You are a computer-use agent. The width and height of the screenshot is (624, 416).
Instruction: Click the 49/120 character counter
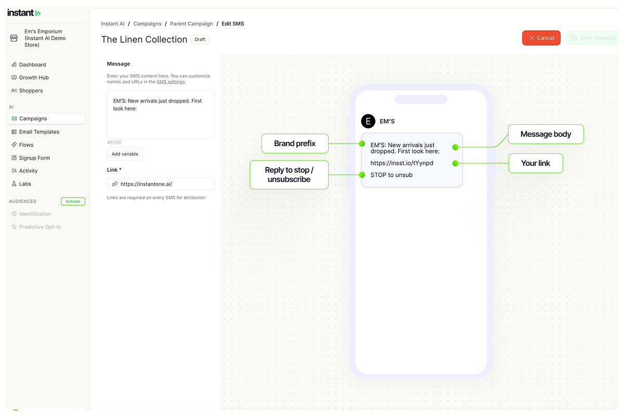[114, 142]
